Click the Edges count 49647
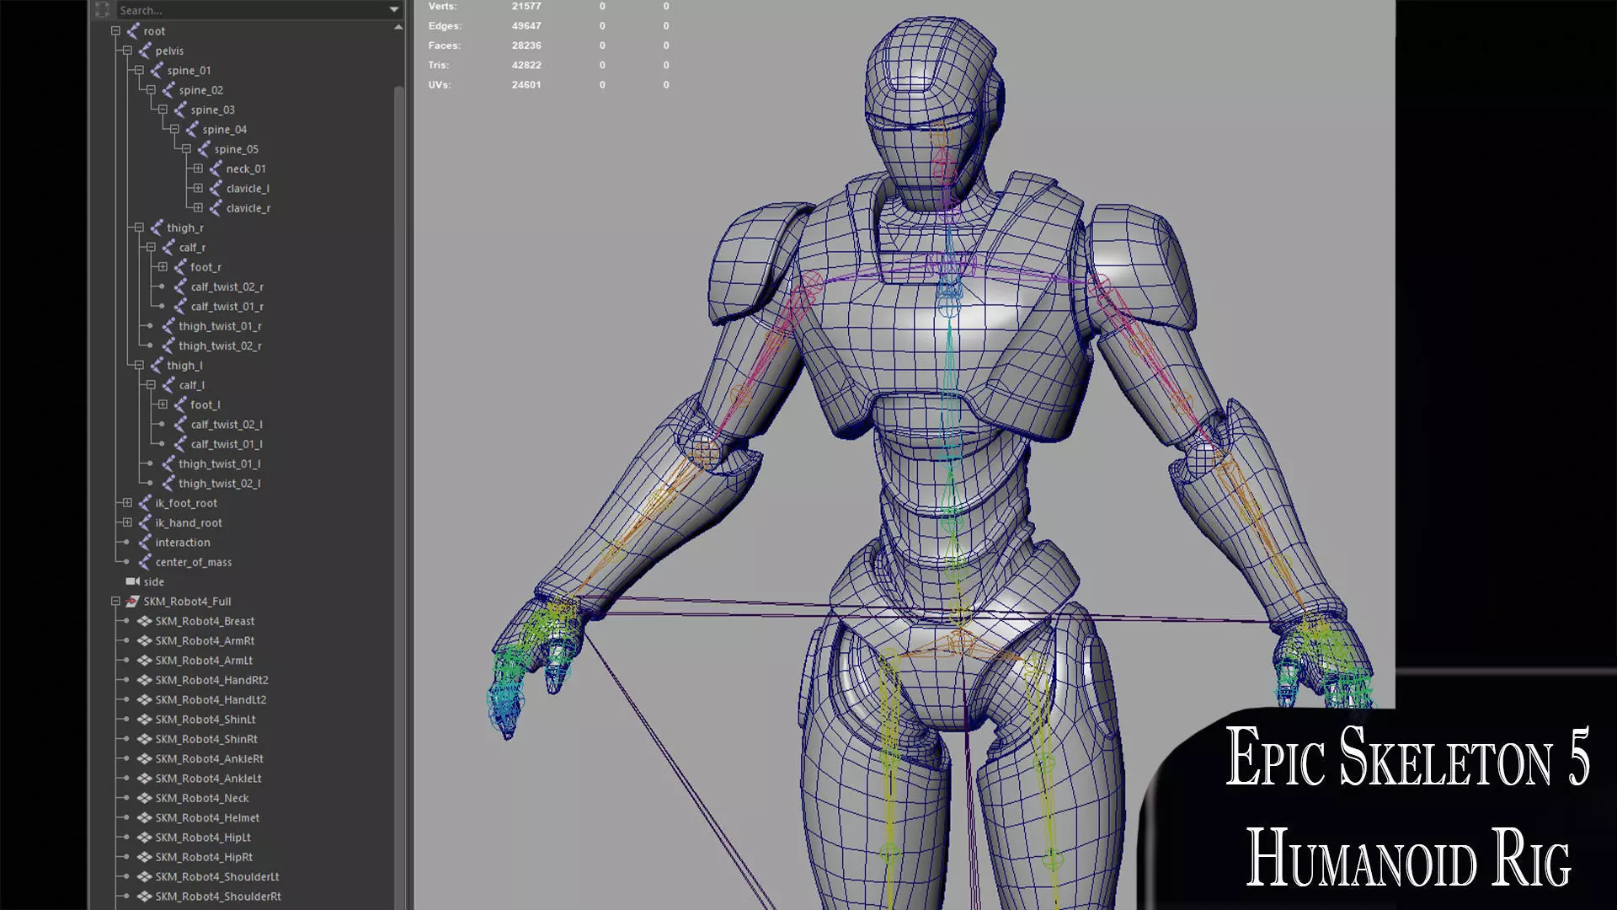The height and width of the screenshot is (910, 1617). (x=526, y=26)
